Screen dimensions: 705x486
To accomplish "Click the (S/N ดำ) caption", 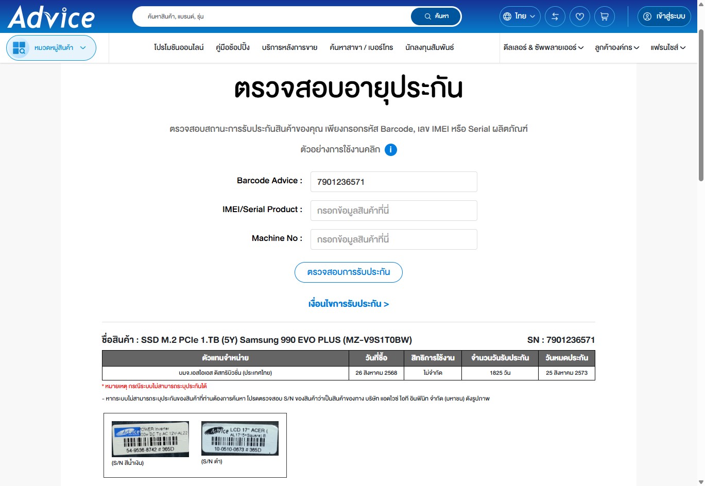I will (x=212, y=461).
